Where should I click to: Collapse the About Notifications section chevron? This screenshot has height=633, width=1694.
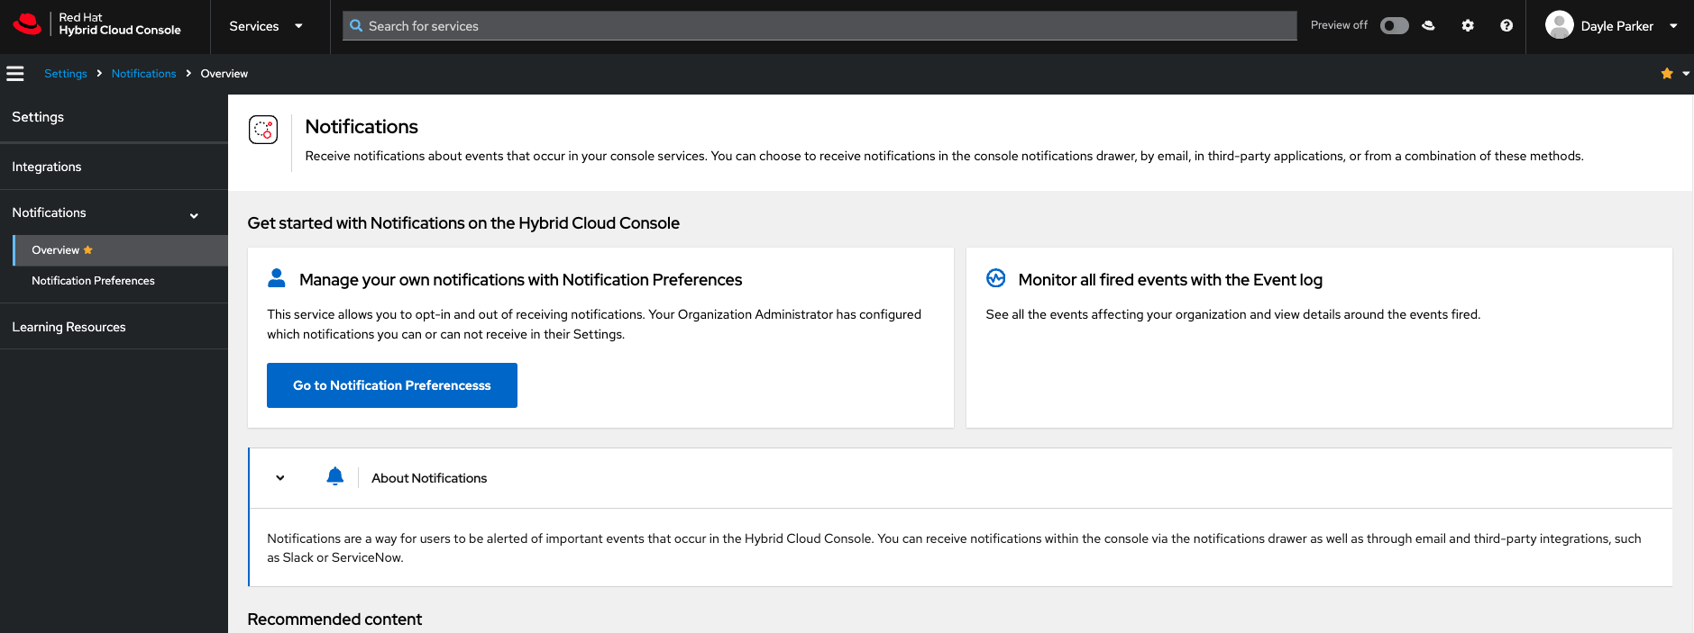coord(280,478)
